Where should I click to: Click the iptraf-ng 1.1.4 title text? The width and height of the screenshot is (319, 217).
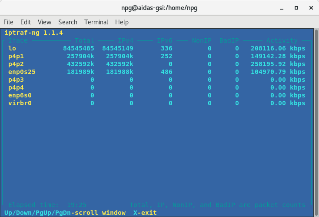coord(33,33)
